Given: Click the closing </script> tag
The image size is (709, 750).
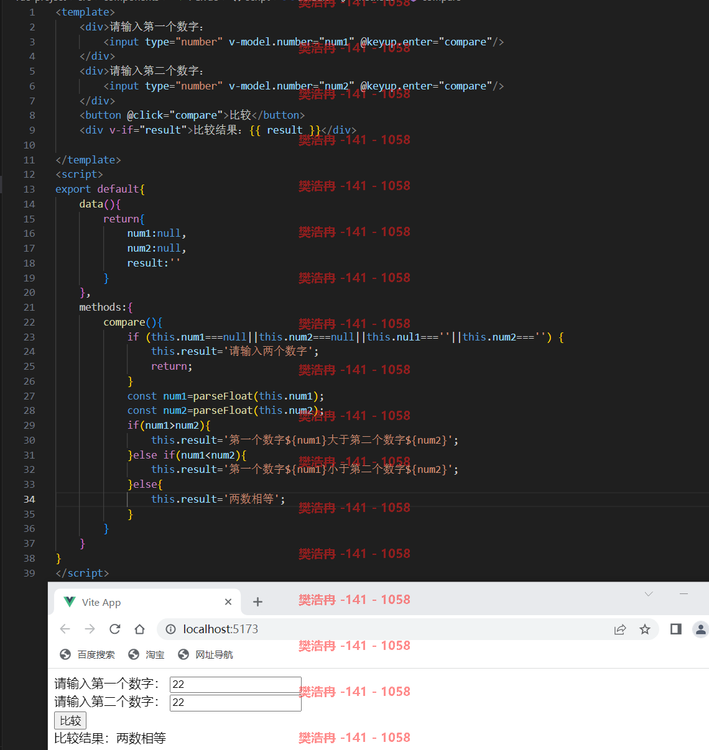Looking at the screenshot, I should [82, 573].
